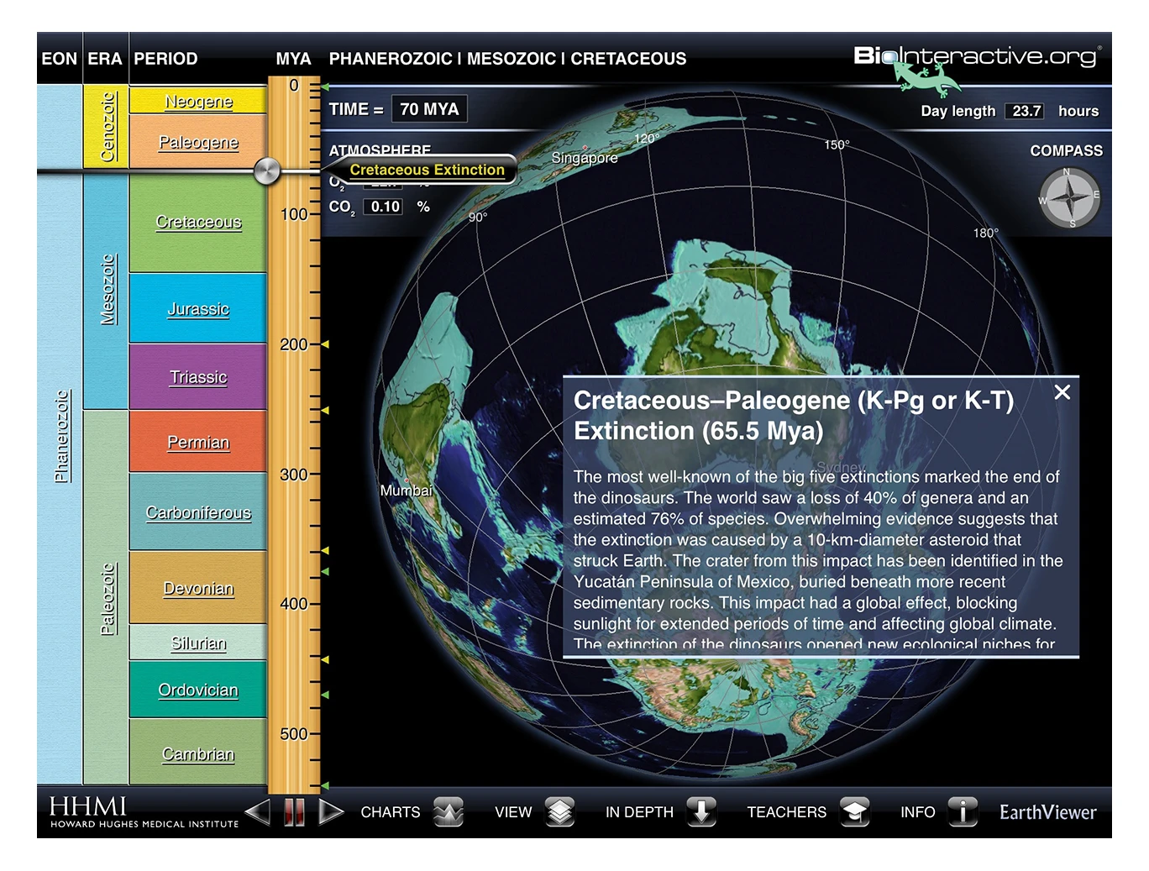Select the Cambrian period
This screenshot has height=871, width=1149.
coord(198,754)
